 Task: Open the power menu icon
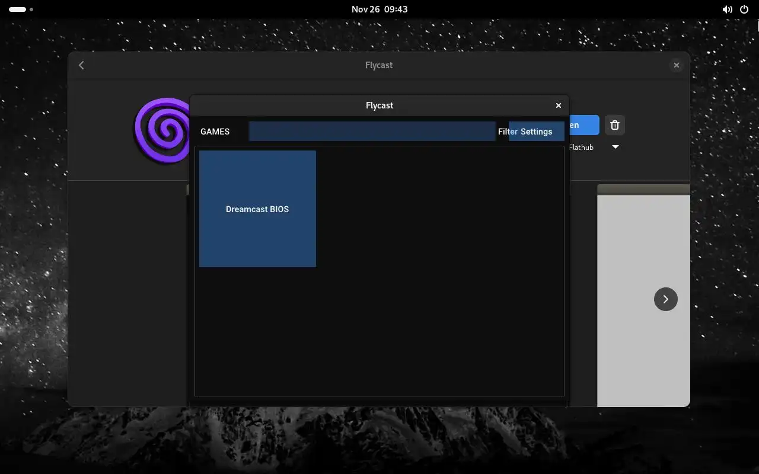pyautogui.click(x=745, y=9)
